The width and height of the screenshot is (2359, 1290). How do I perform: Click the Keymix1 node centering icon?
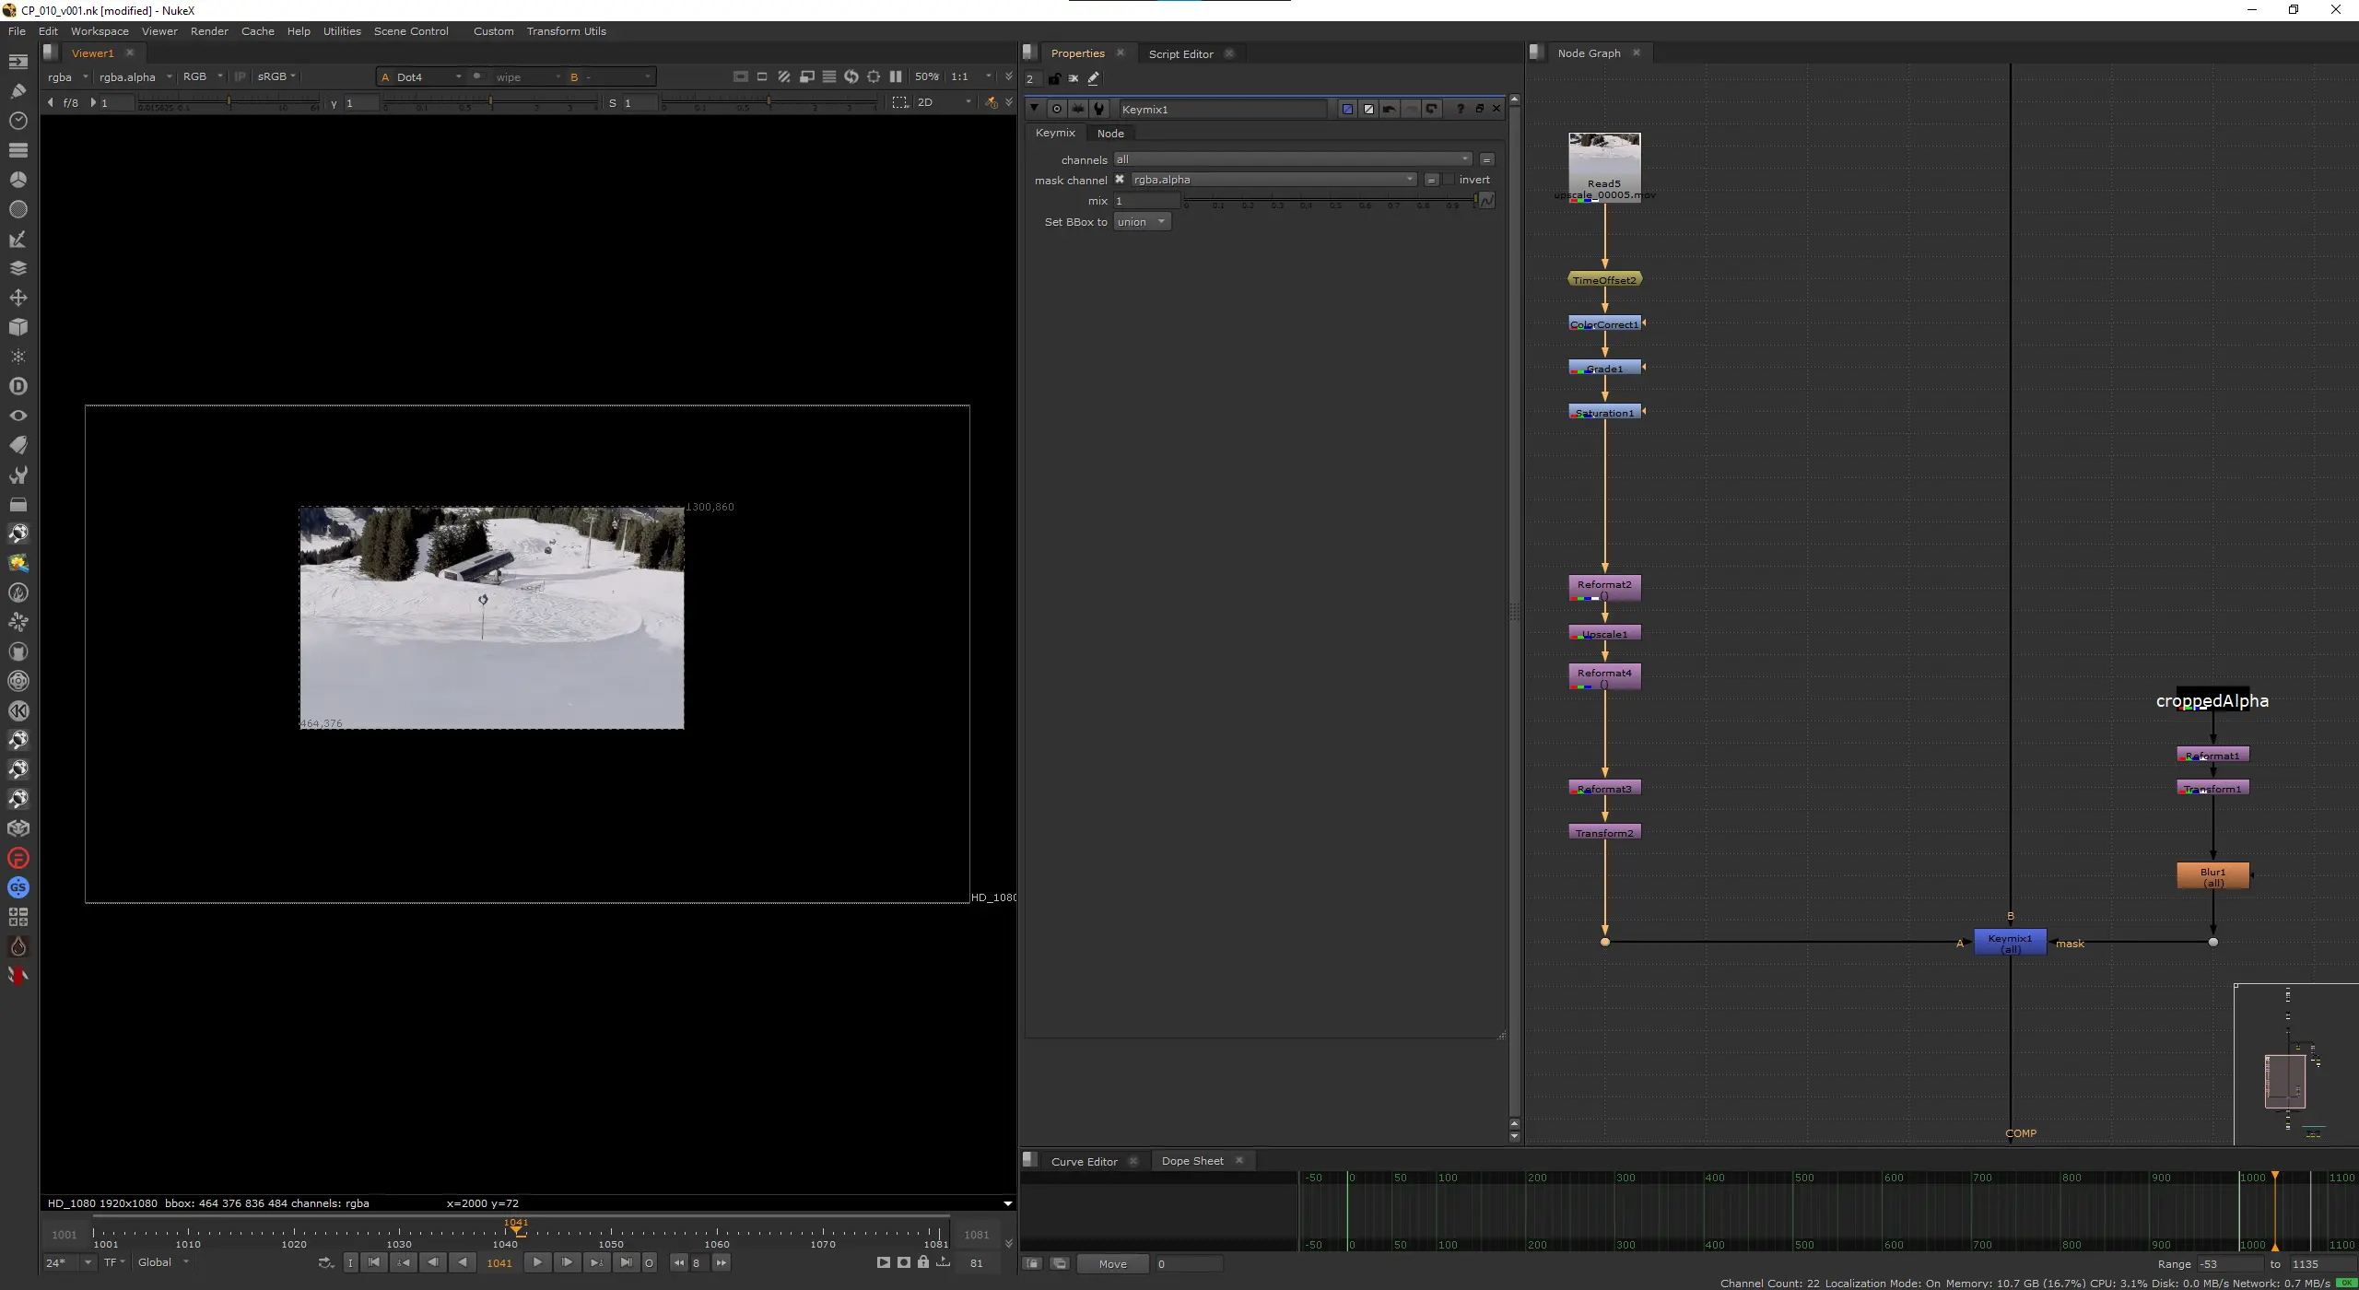(x=1057, y=109)
